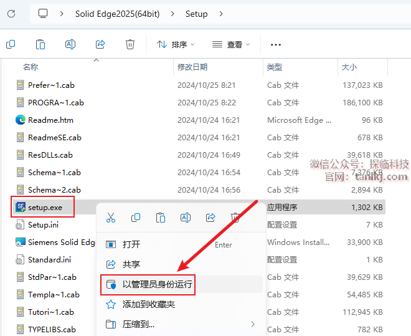Expand chevron after Setup breadcrumb
This screenshot has height=336, width=411.
coord(221,14)
